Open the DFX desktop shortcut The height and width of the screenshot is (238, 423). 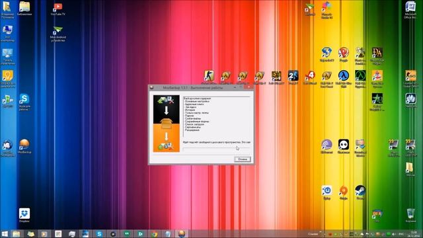pyautogui.click(x=377, y=215)
